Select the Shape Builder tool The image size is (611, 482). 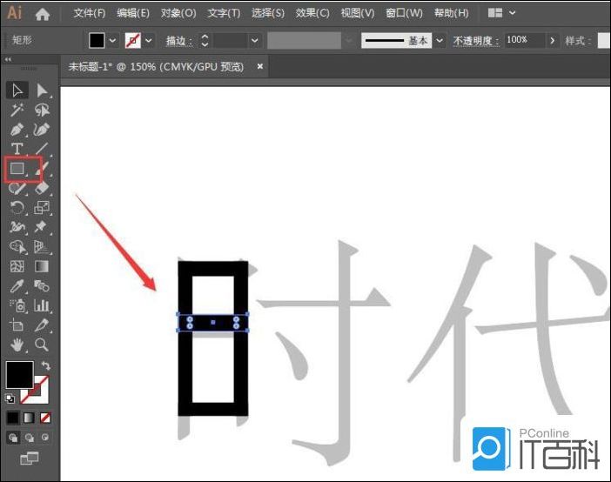(x=17, y=246)
